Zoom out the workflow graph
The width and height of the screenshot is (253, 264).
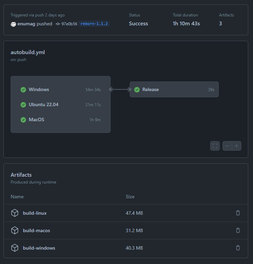pyautogui.click(x=227, y=146)
